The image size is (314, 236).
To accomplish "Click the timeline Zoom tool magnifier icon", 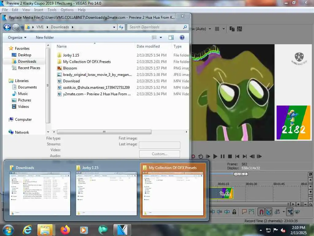I will click(310, 204).
